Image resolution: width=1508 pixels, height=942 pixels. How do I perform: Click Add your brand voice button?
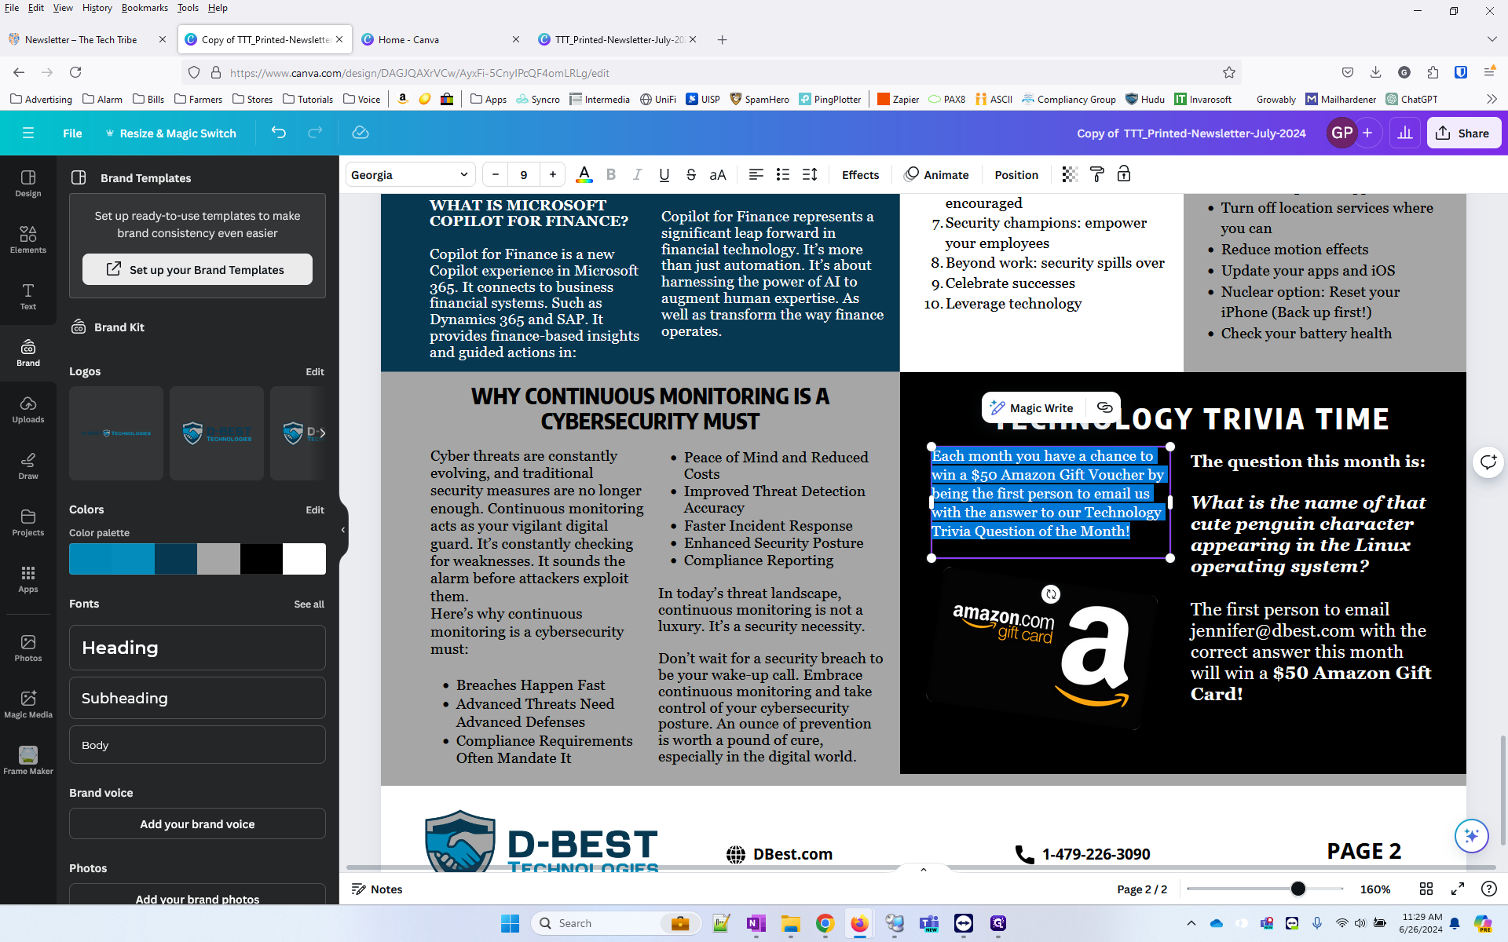coord(197,823)
